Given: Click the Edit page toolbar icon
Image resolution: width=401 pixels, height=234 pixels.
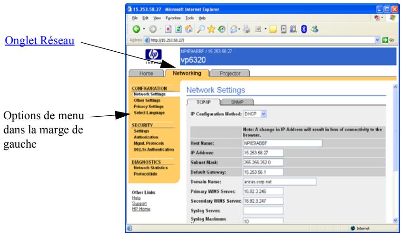Looking at the screenshot, I should click(x=258, y=29).
